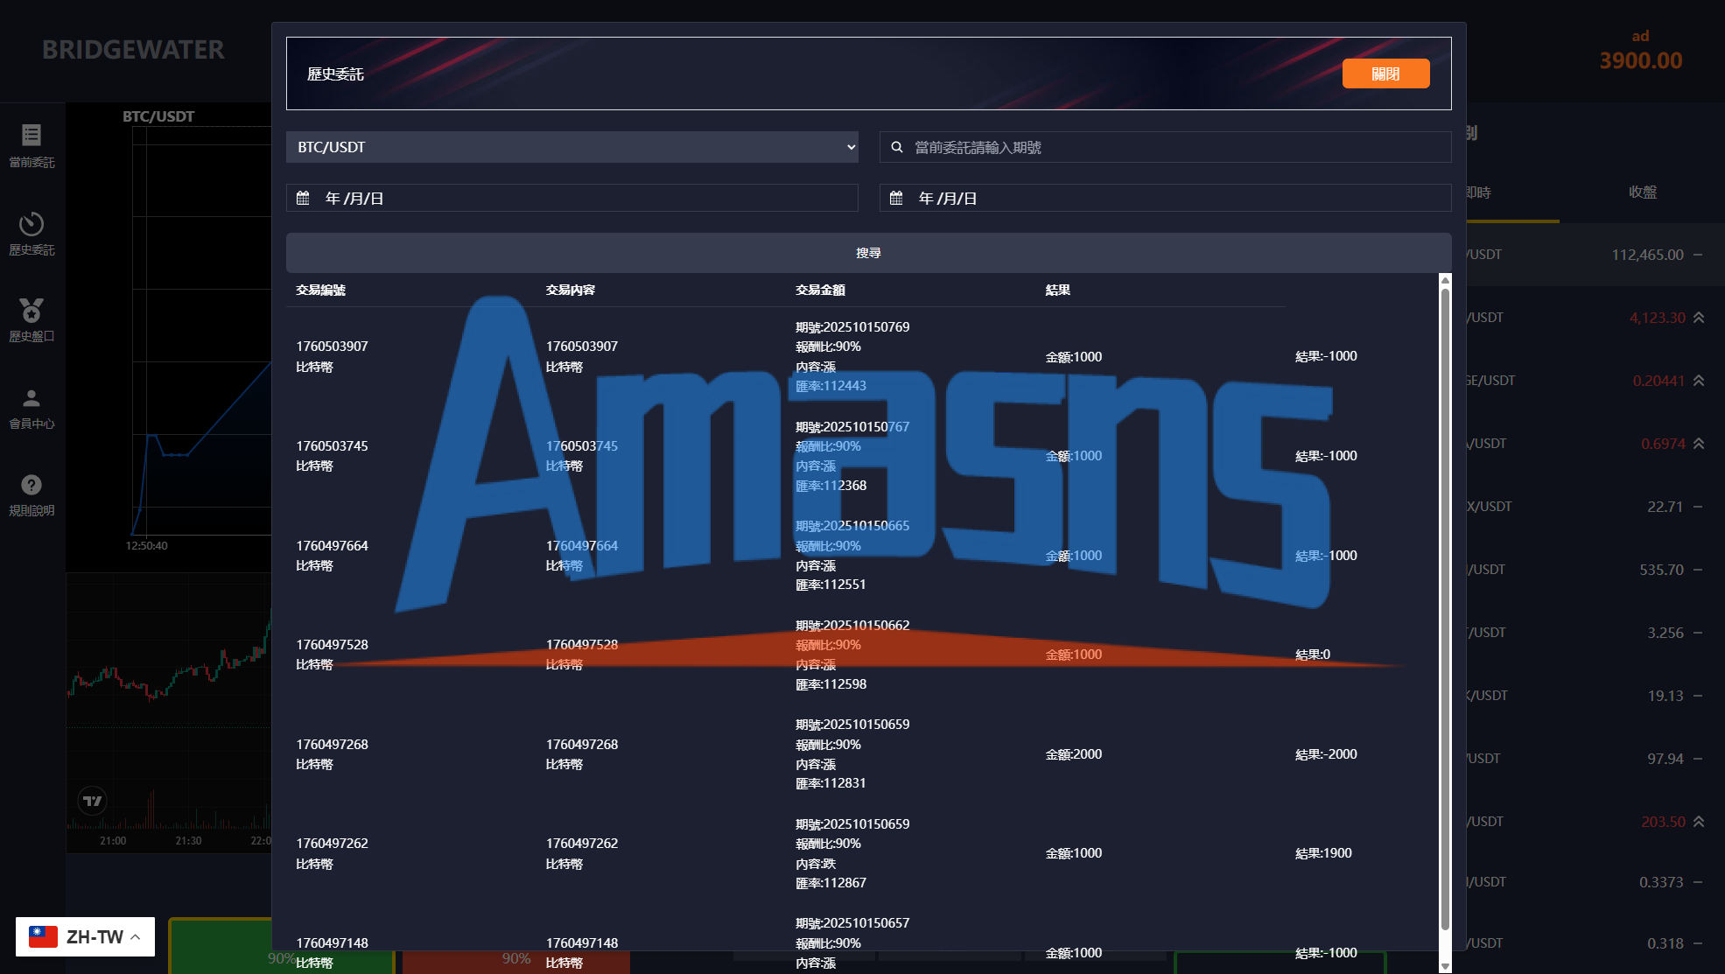Open the ZH-TW language selector

click(x=85, y=936)
